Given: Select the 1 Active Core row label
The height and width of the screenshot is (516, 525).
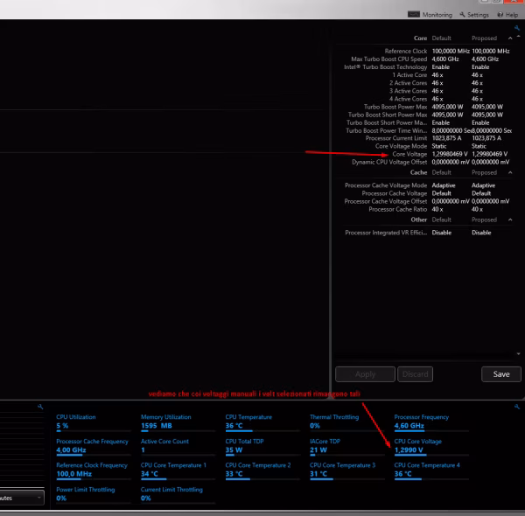Looking at the screenshot, I should point(409,75).
